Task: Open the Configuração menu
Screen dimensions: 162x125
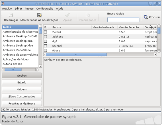Action: click(x=45, y=9)
